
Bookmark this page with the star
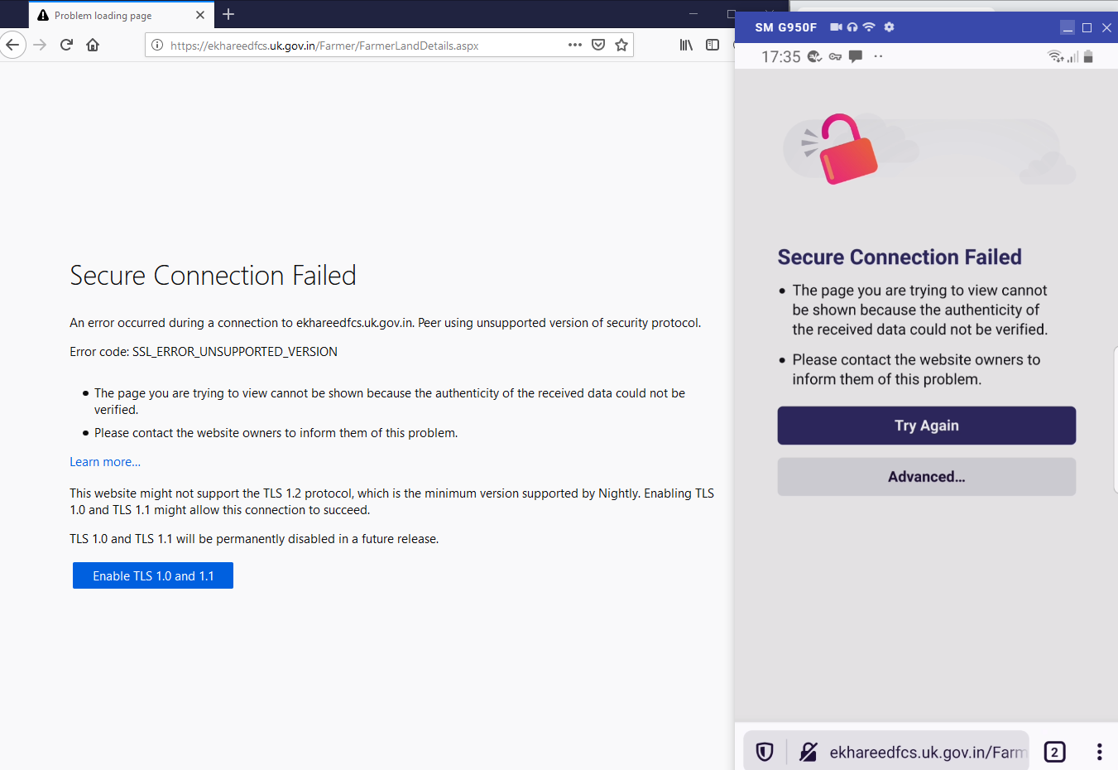(621, 45)
